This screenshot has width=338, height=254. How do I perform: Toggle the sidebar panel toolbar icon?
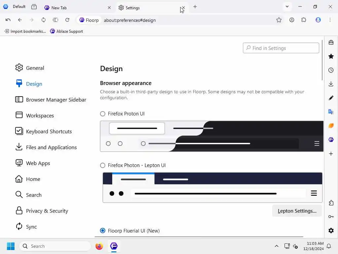pyautogui.click(x=55, y=20)
